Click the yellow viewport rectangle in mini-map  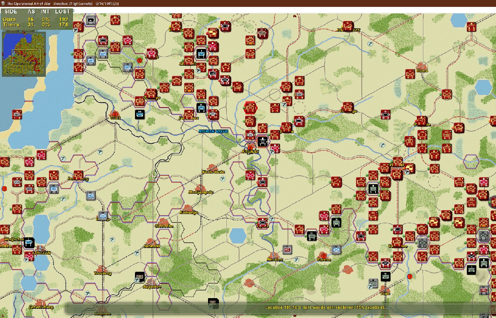tap(26, 57)
